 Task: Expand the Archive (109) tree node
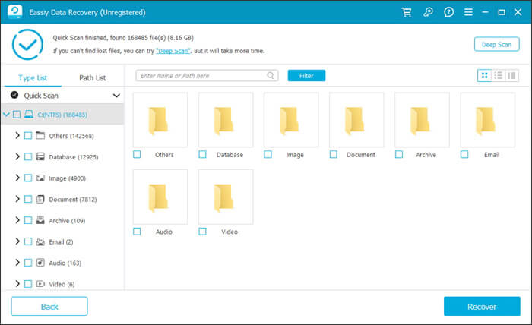[x=17, y=220]
